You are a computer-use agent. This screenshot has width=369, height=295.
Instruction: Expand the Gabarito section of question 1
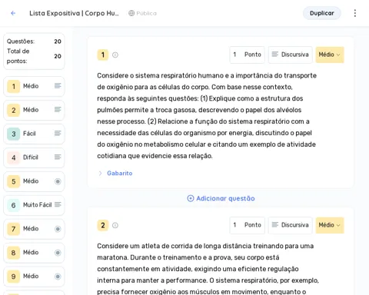[x=100, y=174]
